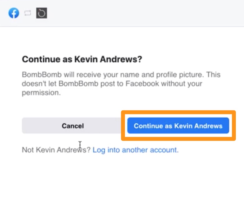Click the two-way transfer arrows icon
This screenshot has width=244, height=209.
(x=28, y=13)
